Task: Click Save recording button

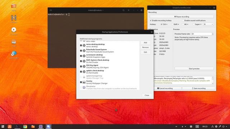Action: [199, 89]
